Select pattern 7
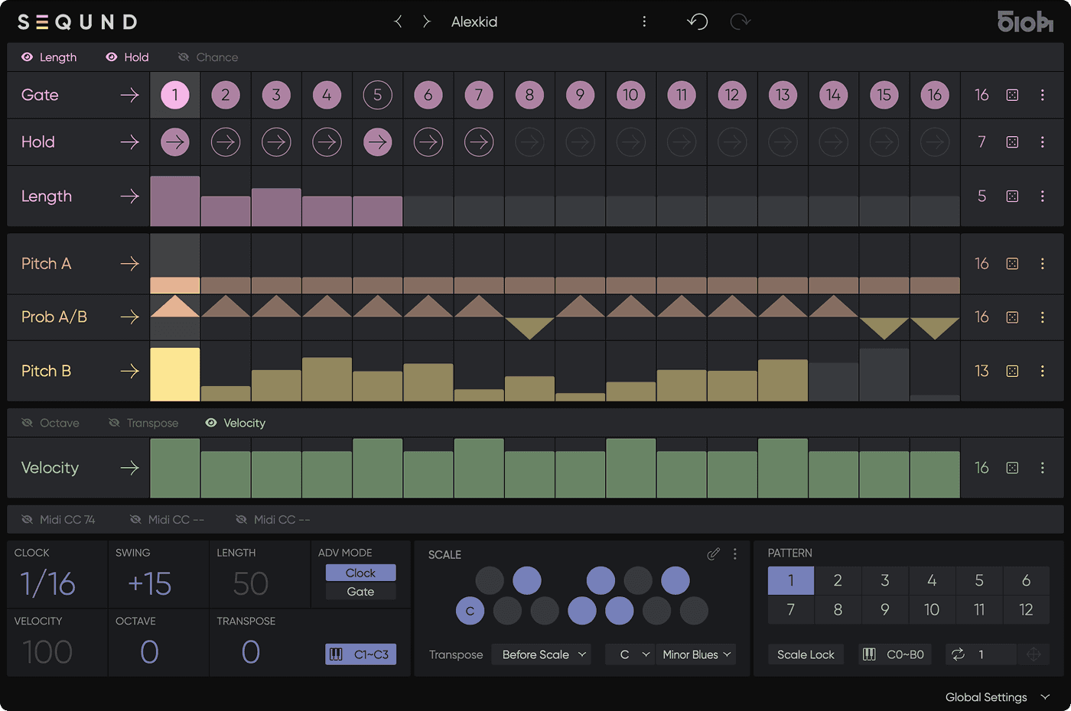This screenshot has height=711, width=1071. [x=791, y=609]
